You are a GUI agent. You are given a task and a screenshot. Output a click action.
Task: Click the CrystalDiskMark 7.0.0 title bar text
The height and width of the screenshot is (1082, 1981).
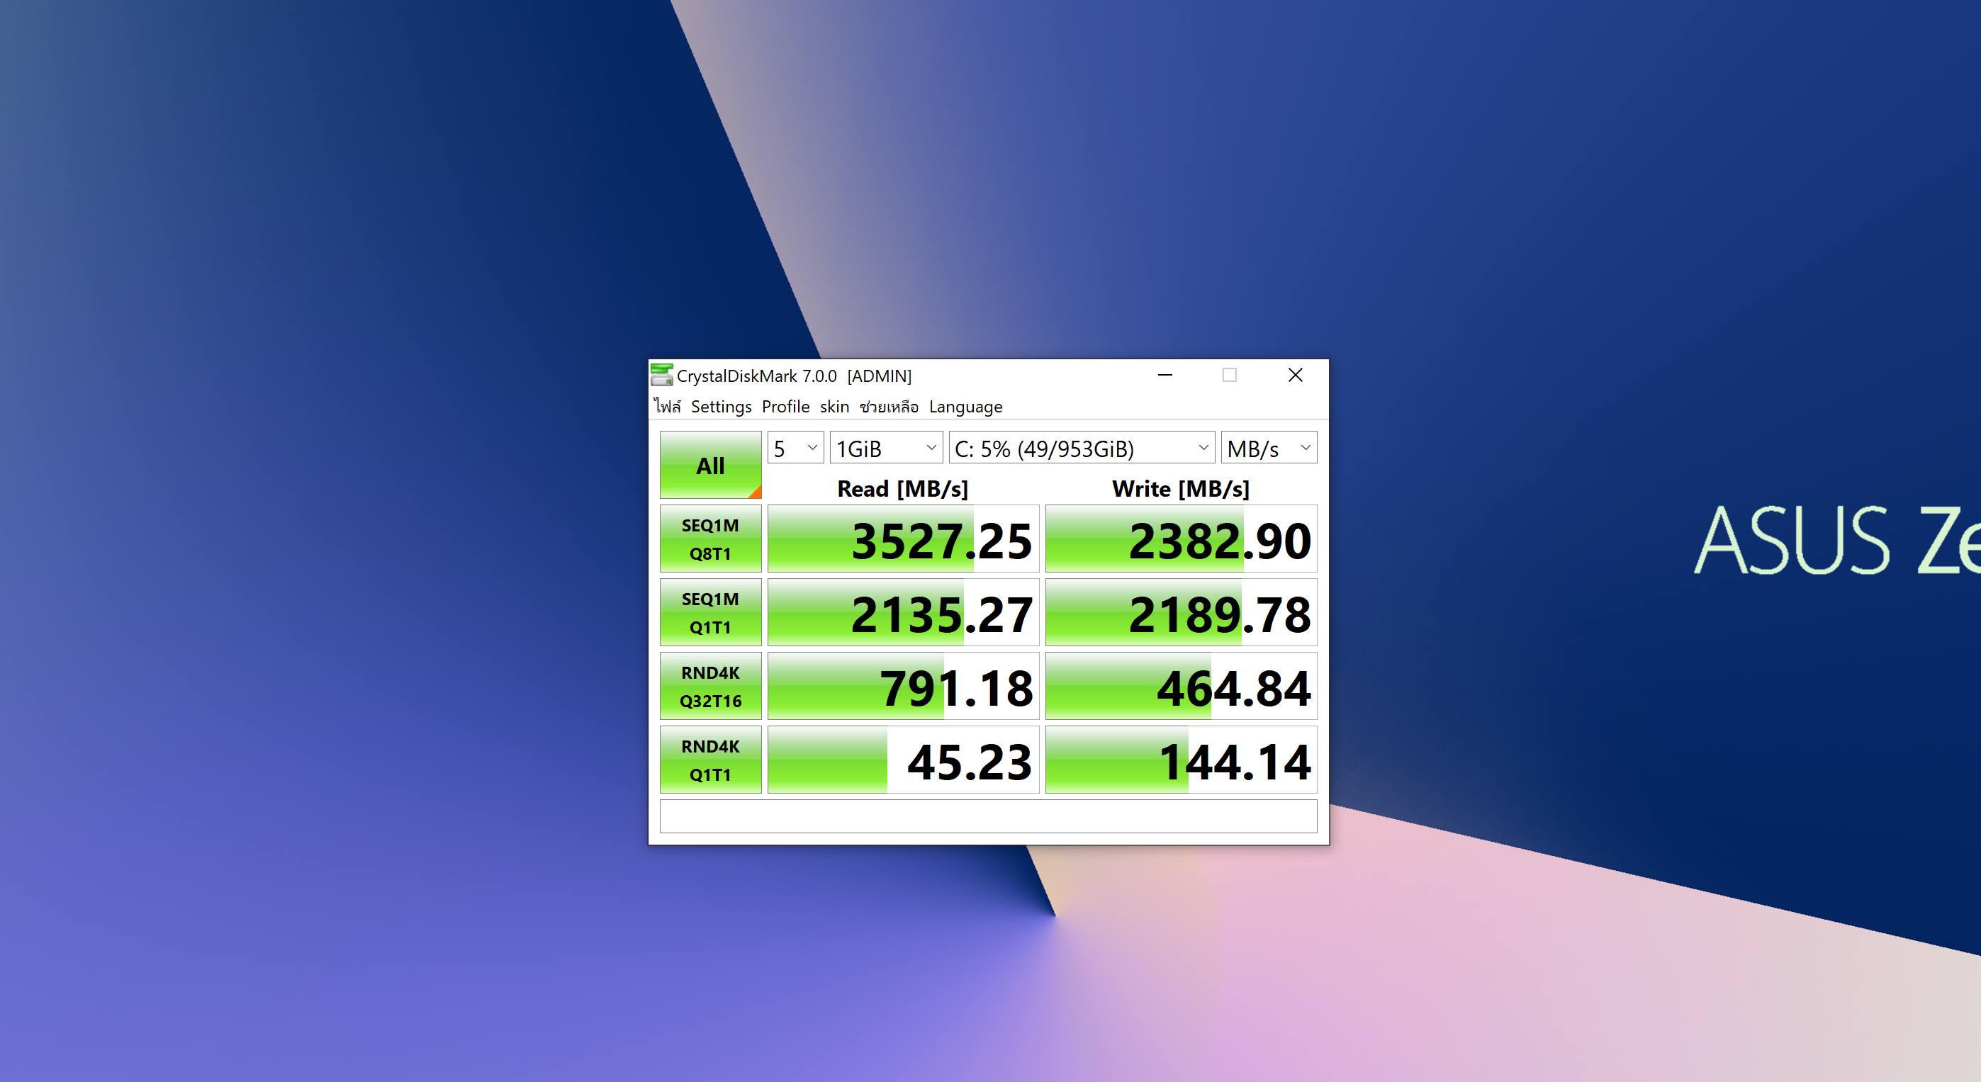pyautogui.click(x=756, y=376)
